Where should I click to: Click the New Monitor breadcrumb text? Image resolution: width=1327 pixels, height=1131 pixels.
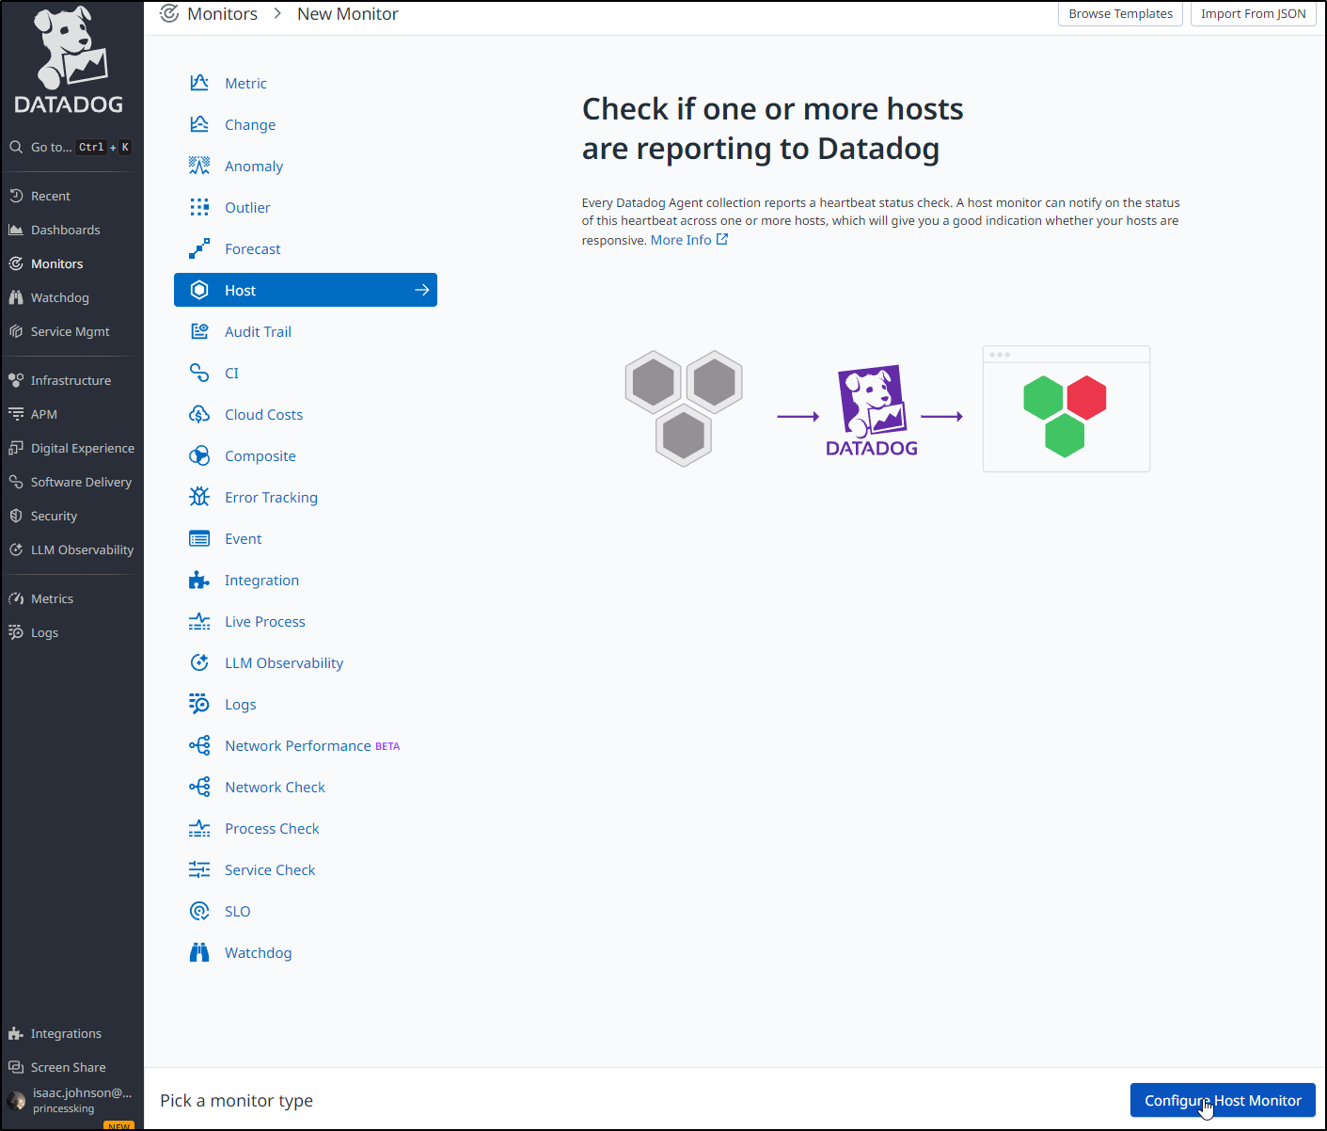[348, 13]
